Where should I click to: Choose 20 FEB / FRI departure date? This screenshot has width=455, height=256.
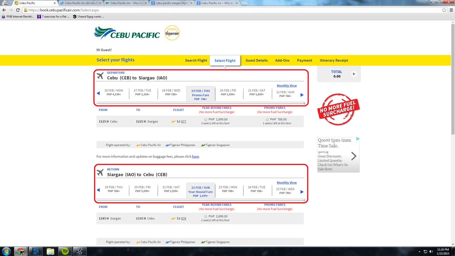[x=228, y=93]
